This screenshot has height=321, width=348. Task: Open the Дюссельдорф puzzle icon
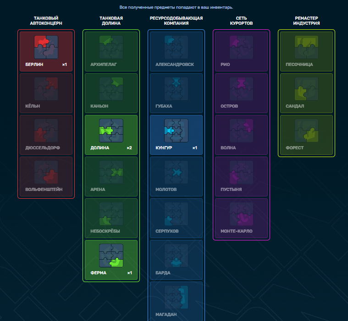(46, 131)
